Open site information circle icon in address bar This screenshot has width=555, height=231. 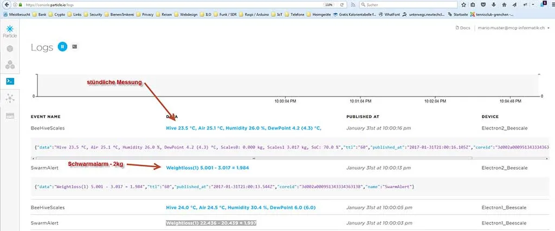15,5
